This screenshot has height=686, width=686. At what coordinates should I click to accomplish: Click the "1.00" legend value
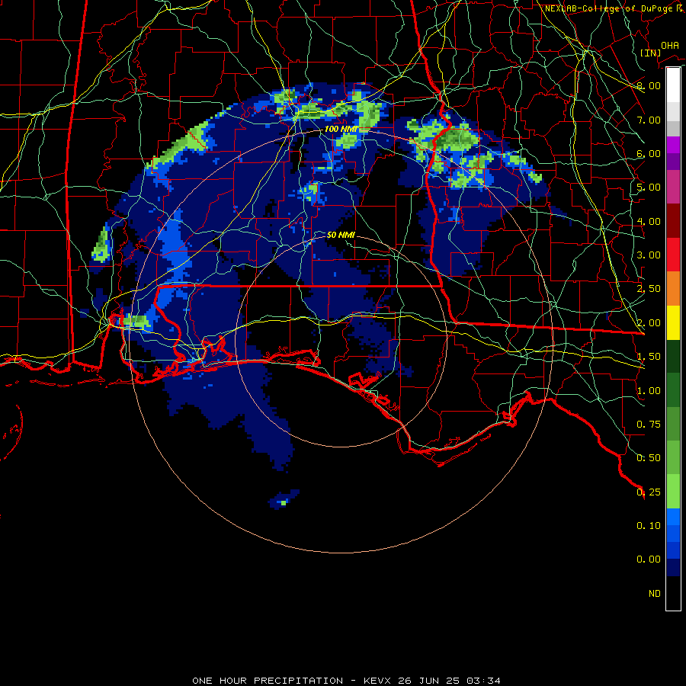[x=649, y=391]
